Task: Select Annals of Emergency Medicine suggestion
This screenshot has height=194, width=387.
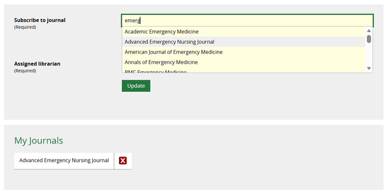Action: click(161, 62)
